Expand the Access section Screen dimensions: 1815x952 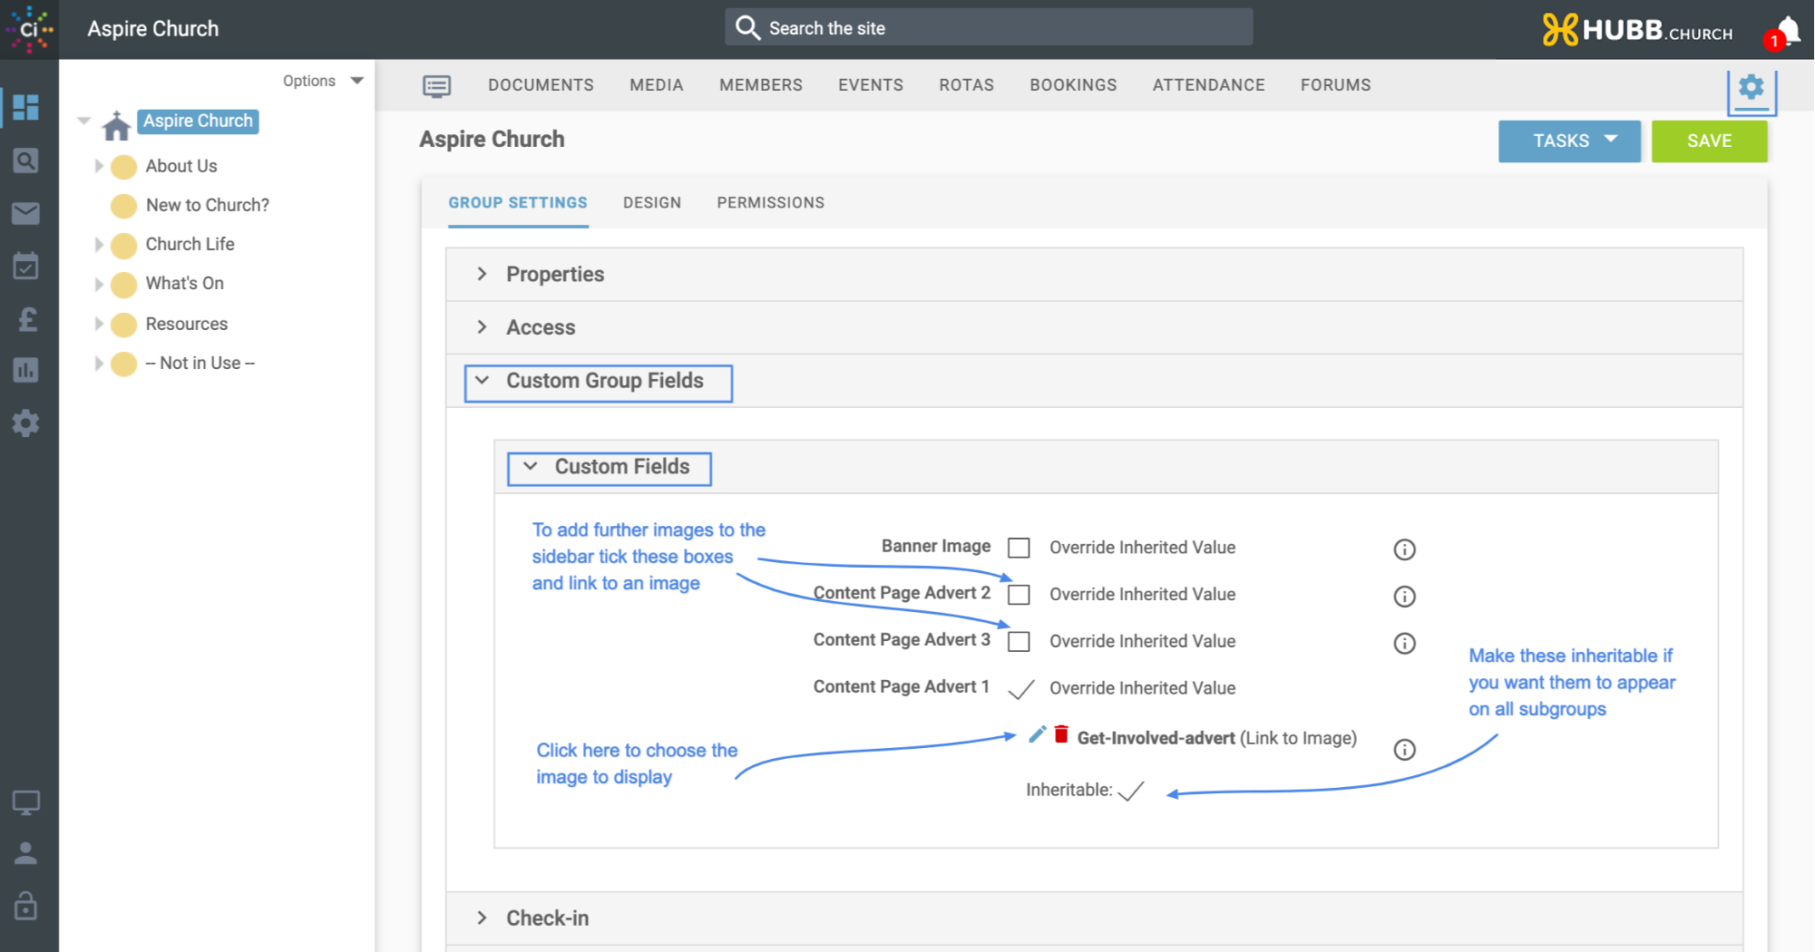coord(482,327)
